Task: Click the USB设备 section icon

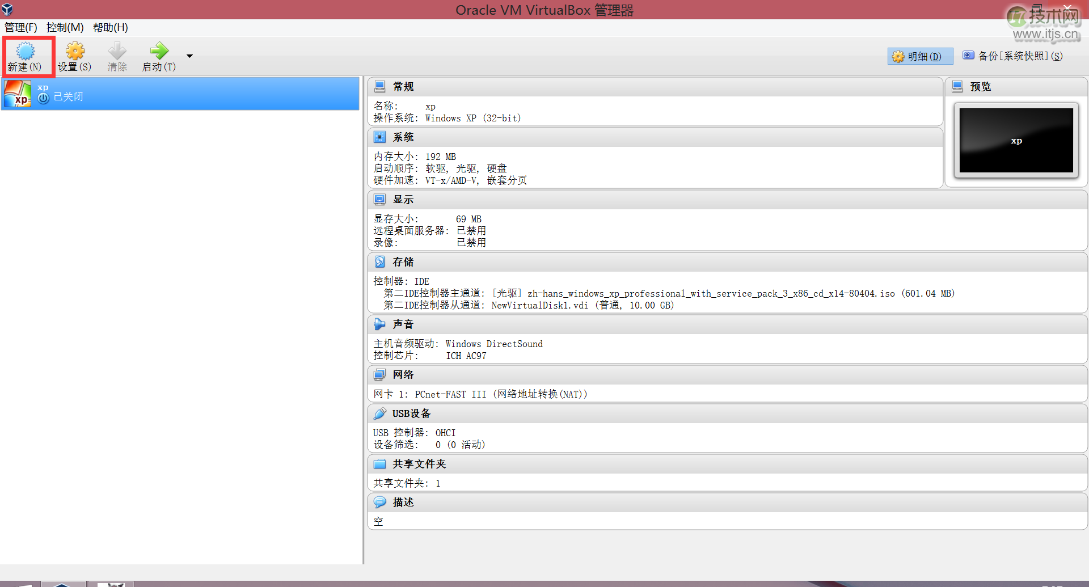Action: pyautogui.click(x=380, y=413)
